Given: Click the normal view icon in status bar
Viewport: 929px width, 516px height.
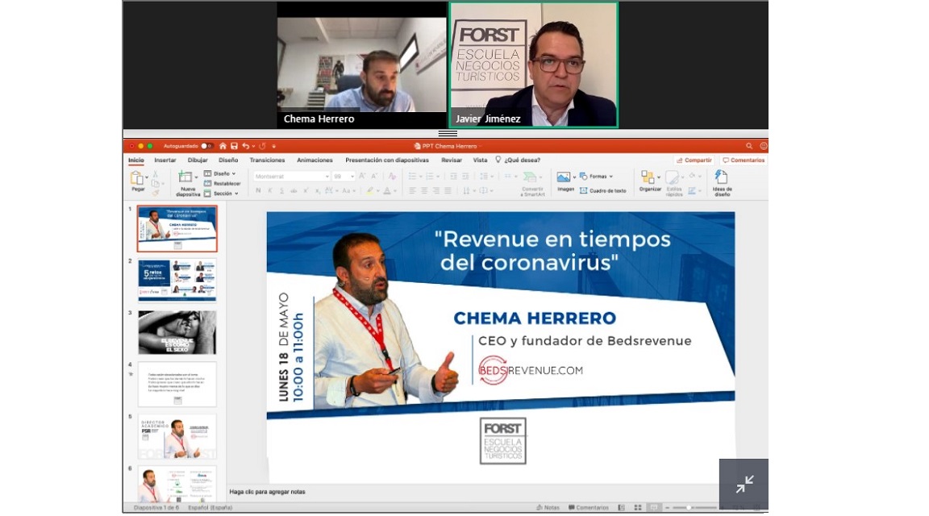Looking at the screenshot, I should coord(621,508).
